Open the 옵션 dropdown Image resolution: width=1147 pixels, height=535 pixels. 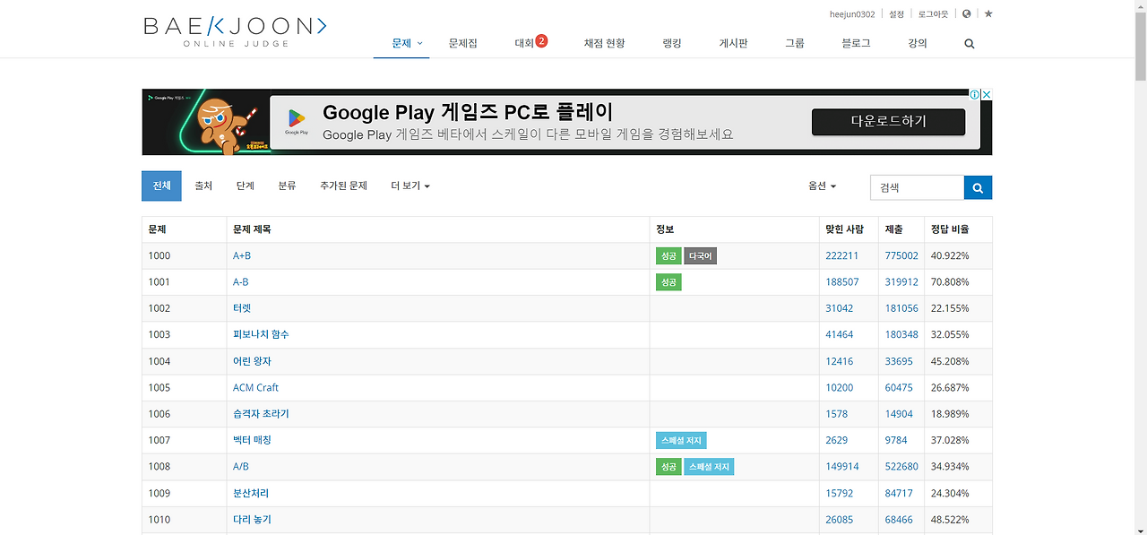[x=819, y=186]
